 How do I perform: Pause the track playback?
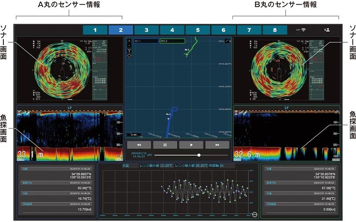165,145
